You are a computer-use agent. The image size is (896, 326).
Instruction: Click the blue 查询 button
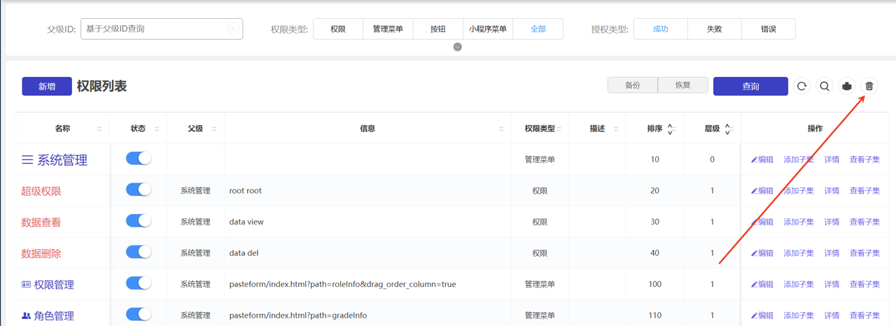pos(750,86)
